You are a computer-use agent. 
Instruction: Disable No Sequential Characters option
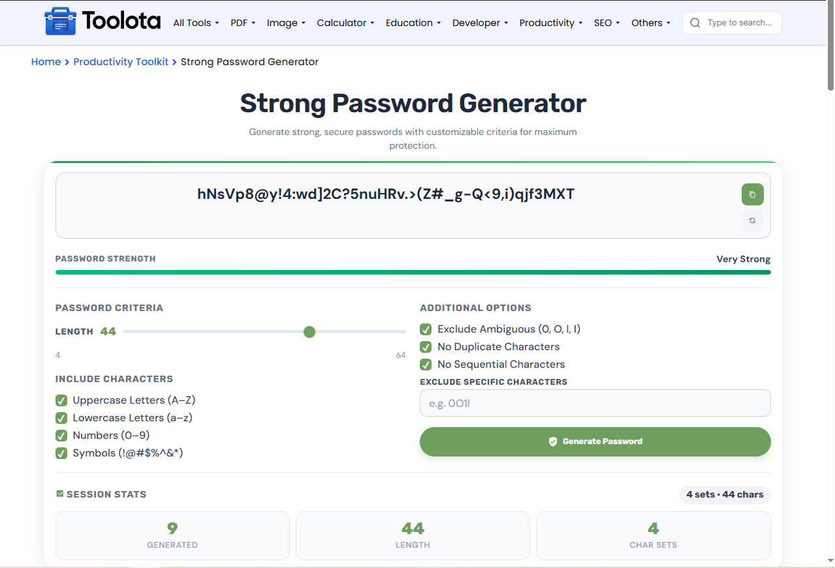[x=426, y=365]
